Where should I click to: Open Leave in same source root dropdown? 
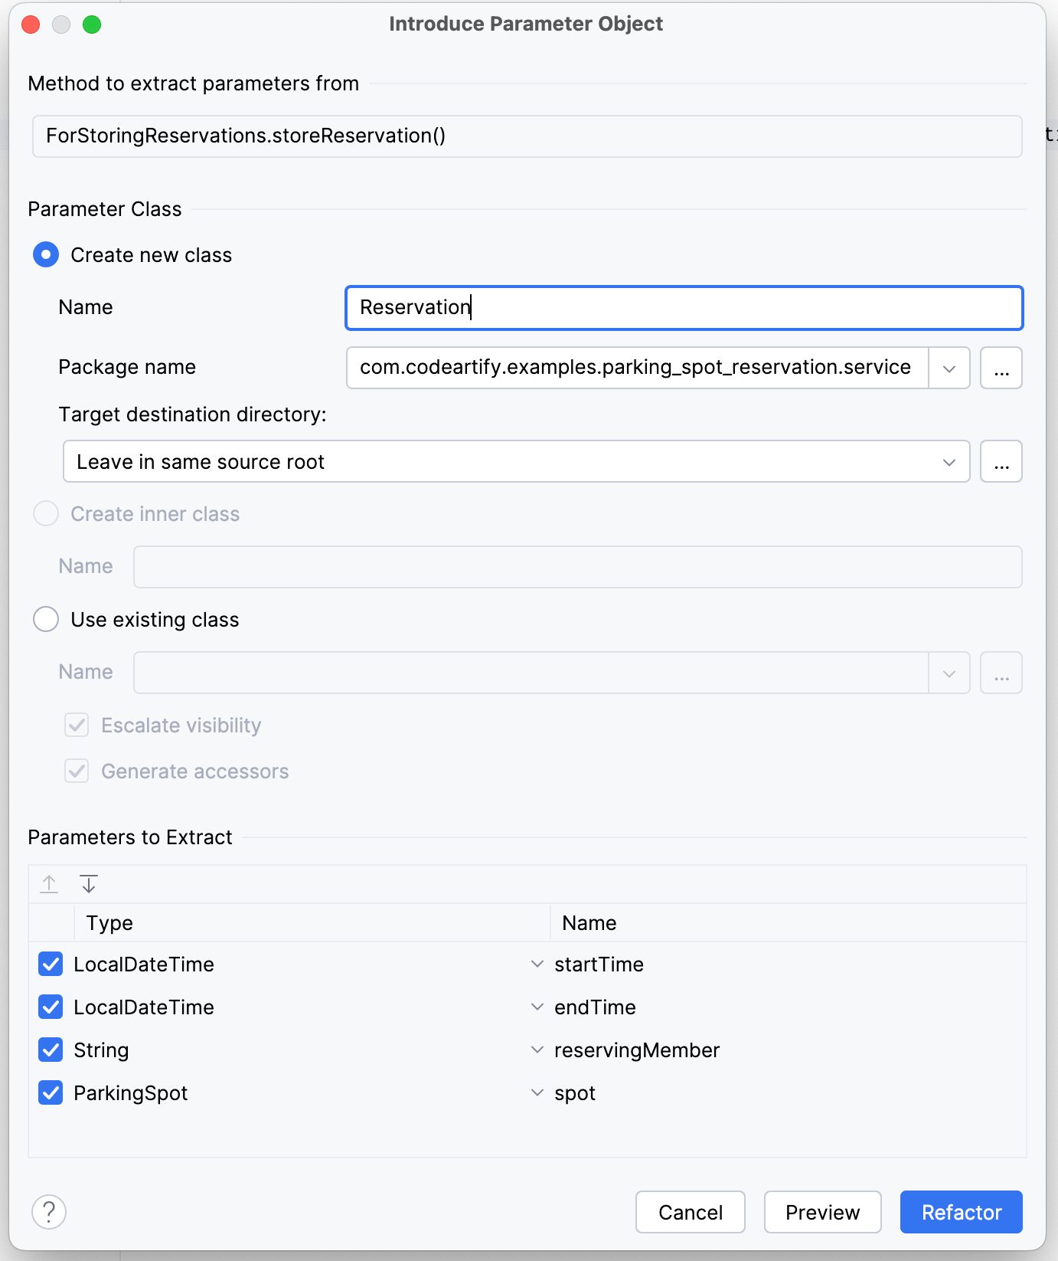click(516, 461)
